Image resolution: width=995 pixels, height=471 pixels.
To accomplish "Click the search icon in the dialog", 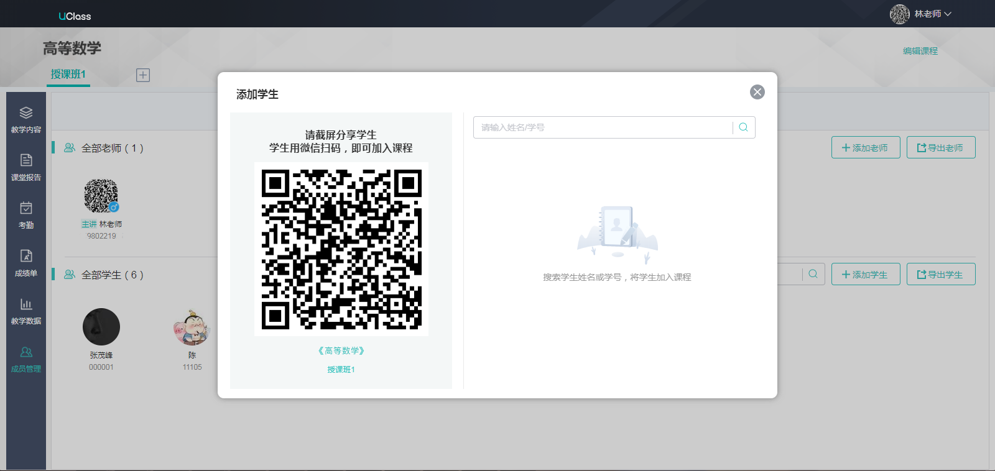I will [743, 127].
